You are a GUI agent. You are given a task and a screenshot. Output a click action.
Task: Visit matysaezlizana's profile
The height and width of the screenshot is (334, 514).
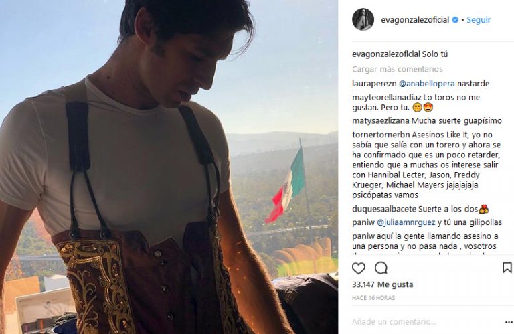[381, 121]
